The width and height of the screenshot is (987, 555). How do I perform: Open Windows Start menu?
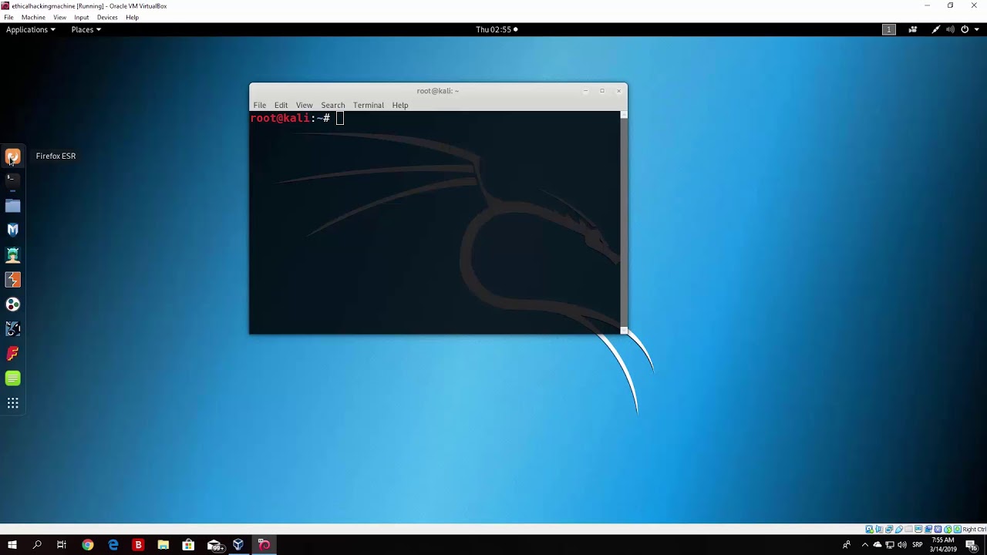tap(12, 545)
